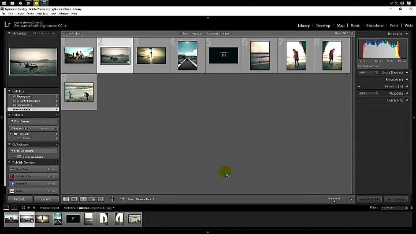The width and height of the screenshot is (416, 234).
Task: Hide the left panel group arrow
Action: [2, 117]
